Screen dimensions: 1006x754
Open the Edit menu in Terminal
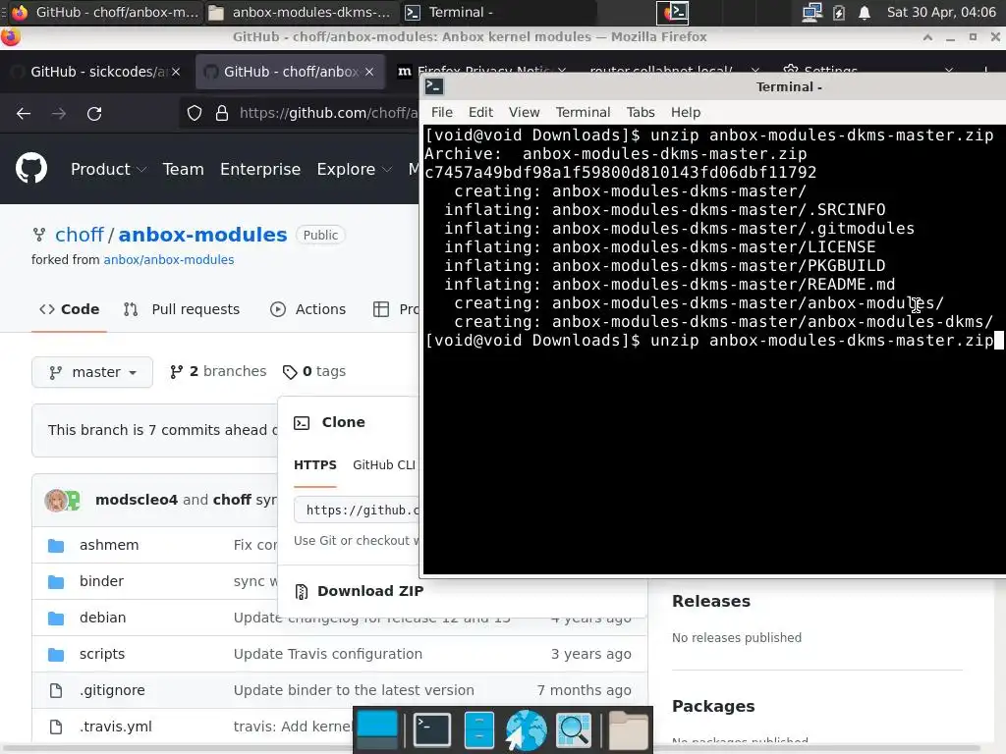tap(480, 112)
